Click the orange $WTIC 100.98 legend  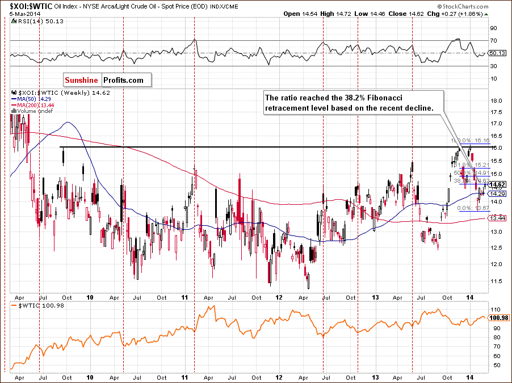point(37,306)
